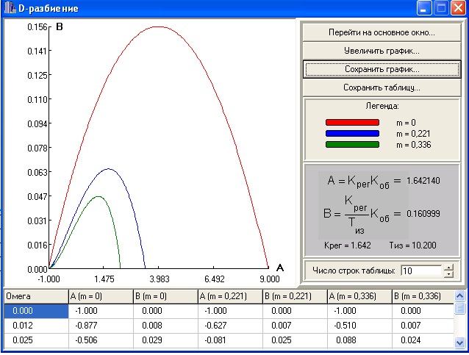Click y-axis label 0.156

click(37, 27)
